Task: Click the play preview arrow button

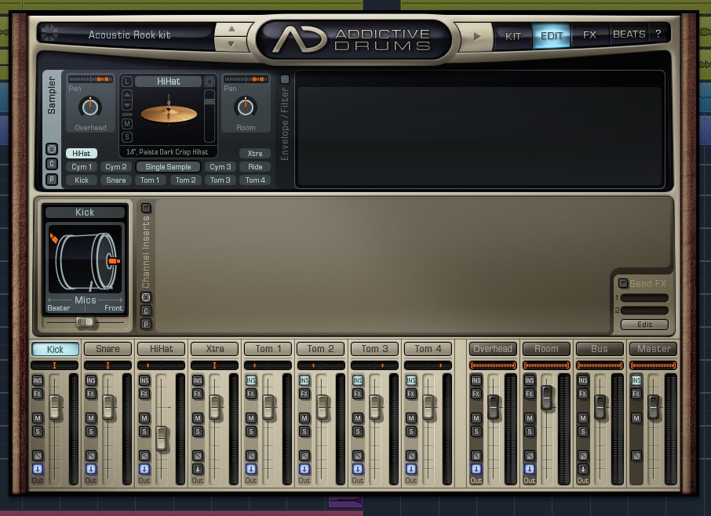Action: 476,36
